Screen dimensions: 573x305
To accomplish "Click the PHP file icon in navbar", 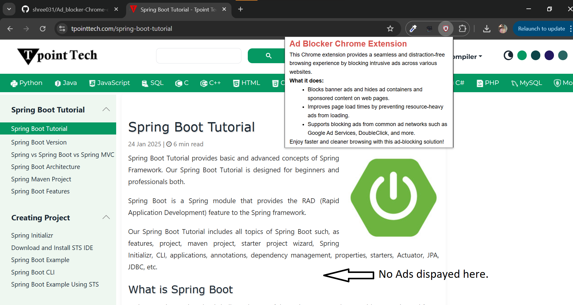I will coord(480,83).
